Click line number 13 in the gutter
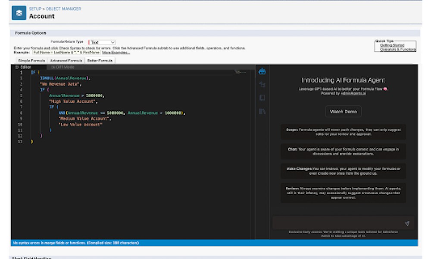This screenshot has width=431, height=259. [20, 142]
